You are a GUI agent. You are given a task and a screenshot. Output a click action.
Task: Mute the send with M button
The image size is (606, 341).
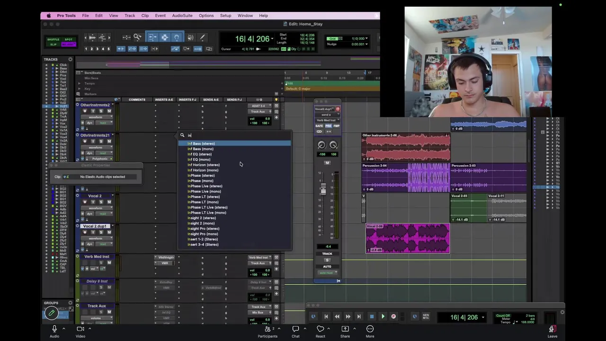327,163
